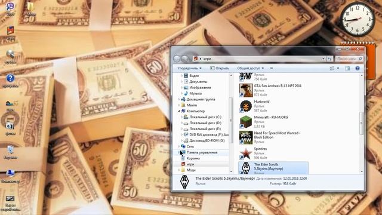Open the Компьютер icon on desktop
This screenshot has width=382, height=215.
(10, 176)
